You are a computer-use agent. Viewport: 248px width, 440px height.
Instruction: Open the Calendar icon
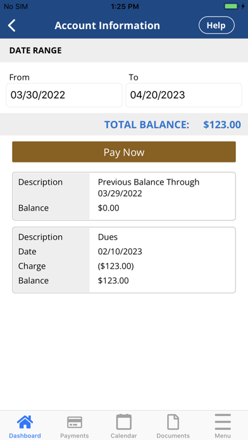coord(124,422)
